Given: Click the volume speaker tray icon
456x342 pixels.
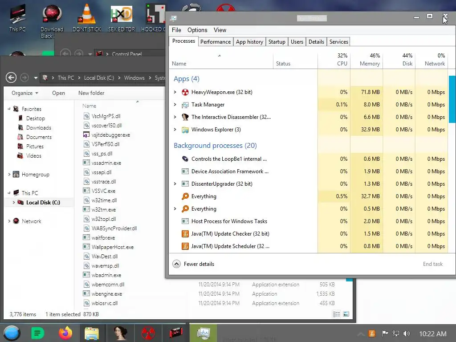Looking at the screenshot, I should coord(407,334).
